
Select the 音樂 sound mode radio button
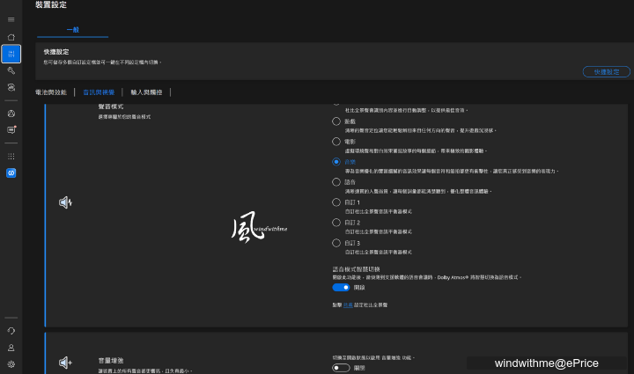coord(336,162)
